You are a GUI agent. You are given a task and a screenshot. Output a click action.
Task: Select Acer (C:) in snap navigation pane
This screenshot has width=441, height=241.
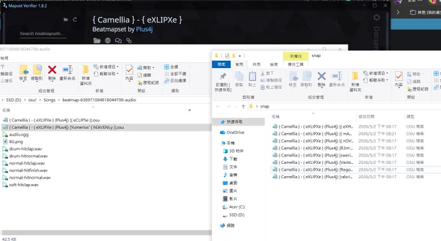(233, 207)
